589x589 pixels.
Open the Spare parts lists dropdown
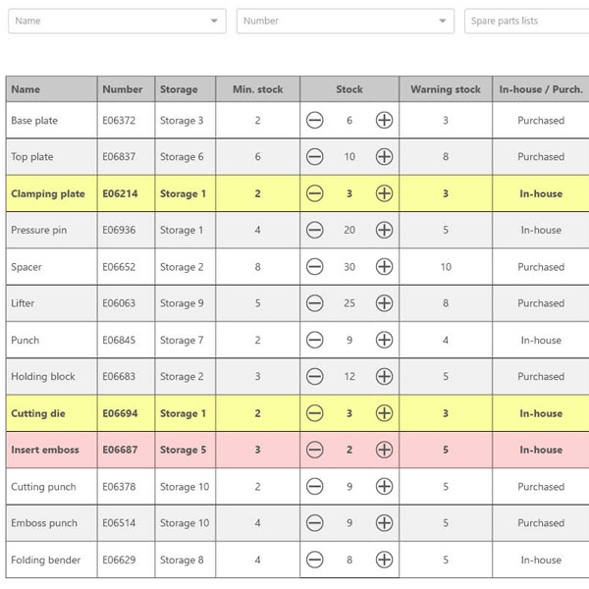(526, 21)
